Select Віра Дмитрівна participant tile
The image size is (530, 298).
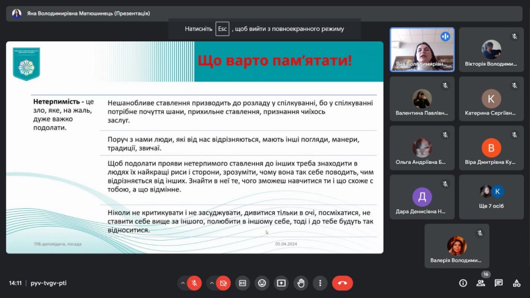[492, 147]
